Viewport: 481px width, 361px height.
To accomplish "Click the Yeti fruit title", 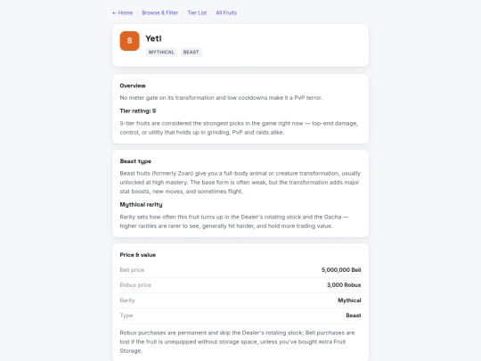I will [x=153, y=38].
